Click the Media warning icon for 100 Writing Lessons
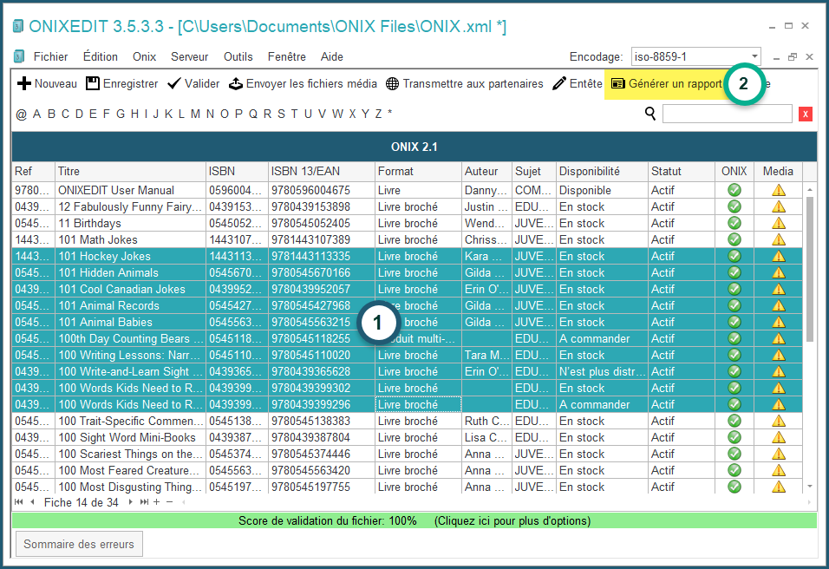This screenshot has width=829, height=569. point(778,355)
